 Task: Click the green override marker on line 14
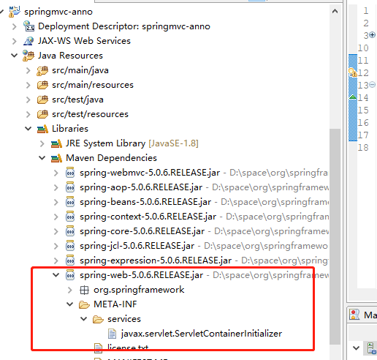(353, 97)
